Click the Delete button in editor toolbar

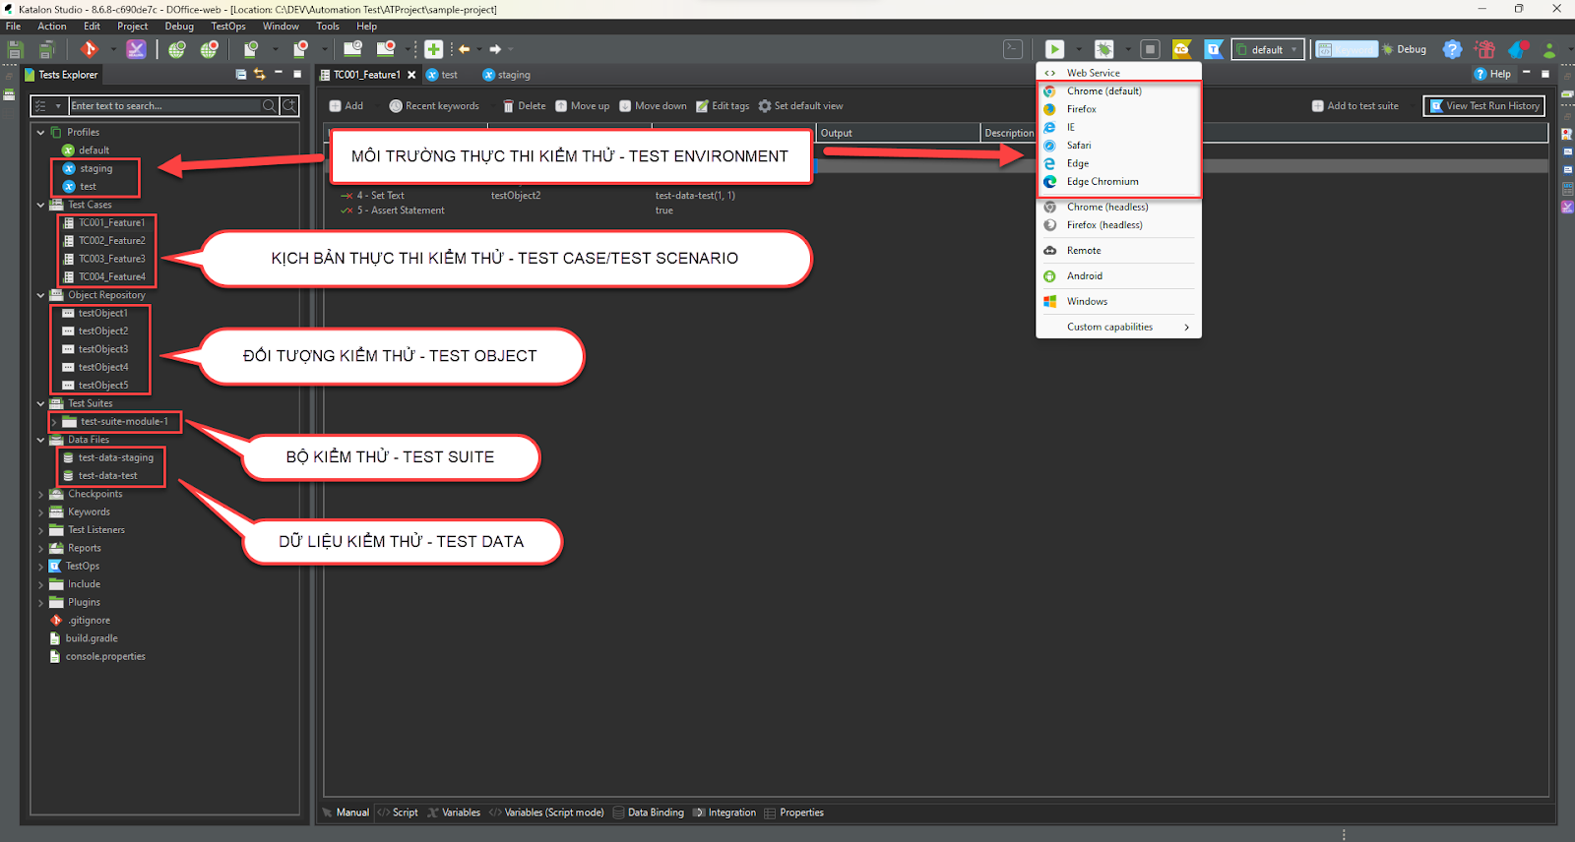pos(524,106)
